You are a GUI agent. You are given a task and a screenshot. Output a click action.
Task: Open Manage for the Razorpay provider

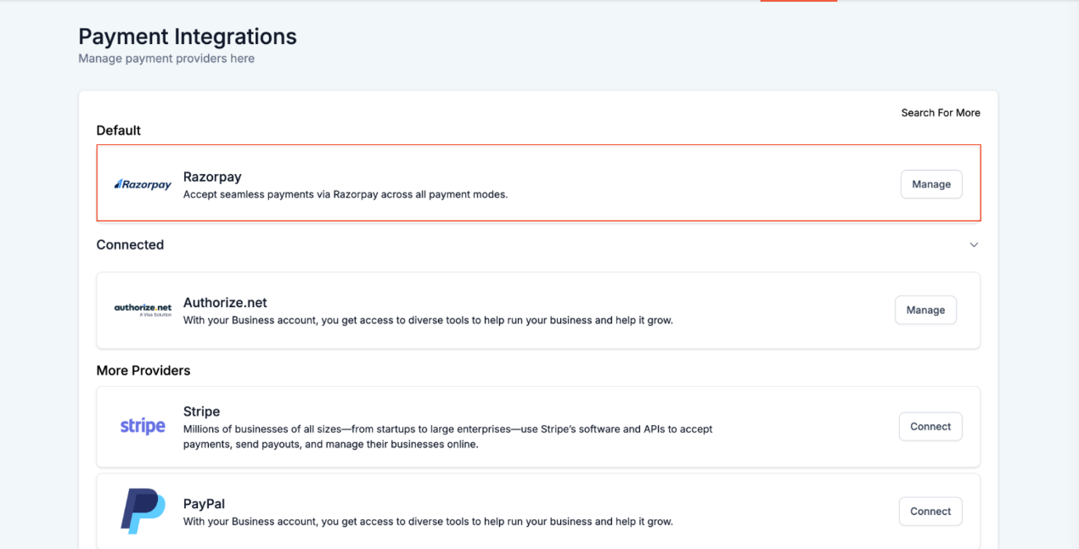pos(930,184)
